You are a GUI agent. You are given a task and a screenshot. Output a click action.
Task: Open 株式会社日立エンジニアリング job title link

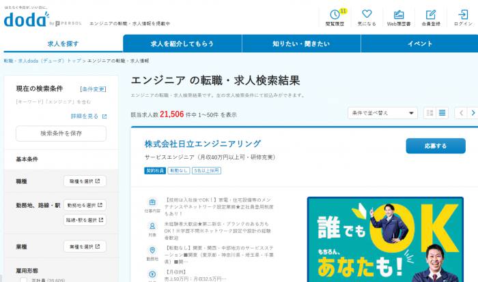point(203,144)
